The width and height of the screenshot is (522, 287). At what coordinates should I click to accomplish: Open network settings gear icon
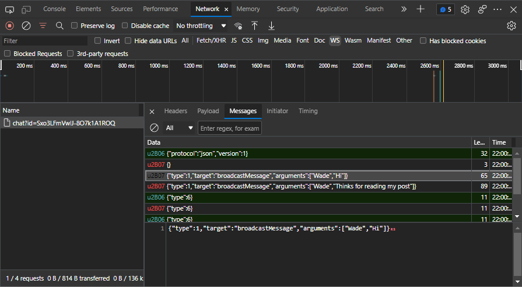point(512,26)
